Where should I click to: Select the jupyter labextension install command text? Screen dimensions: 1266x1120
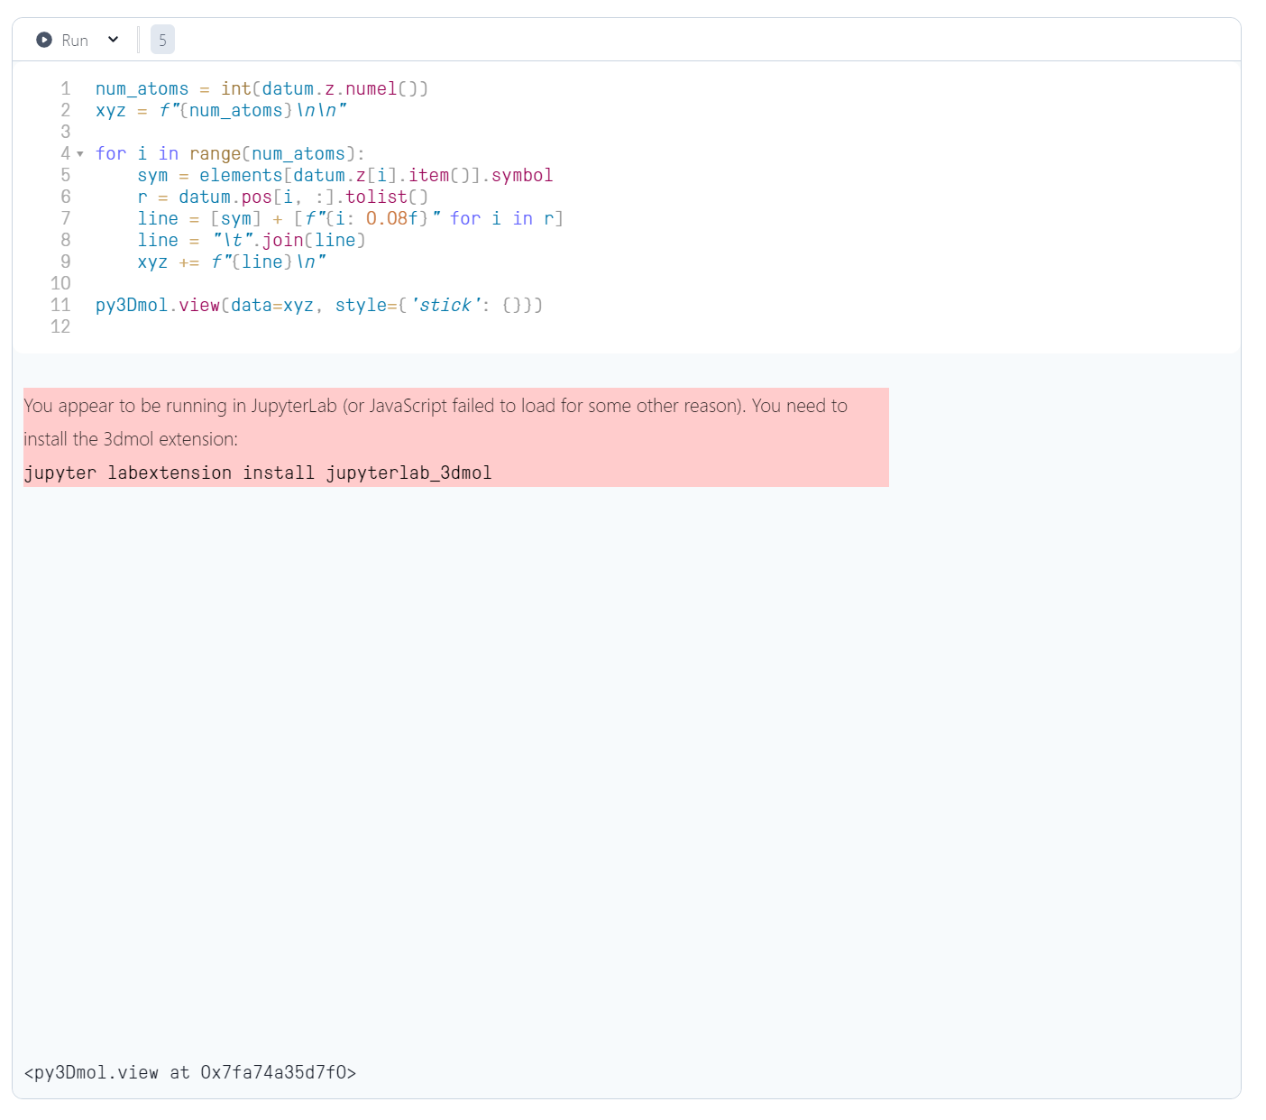point(258,472)
